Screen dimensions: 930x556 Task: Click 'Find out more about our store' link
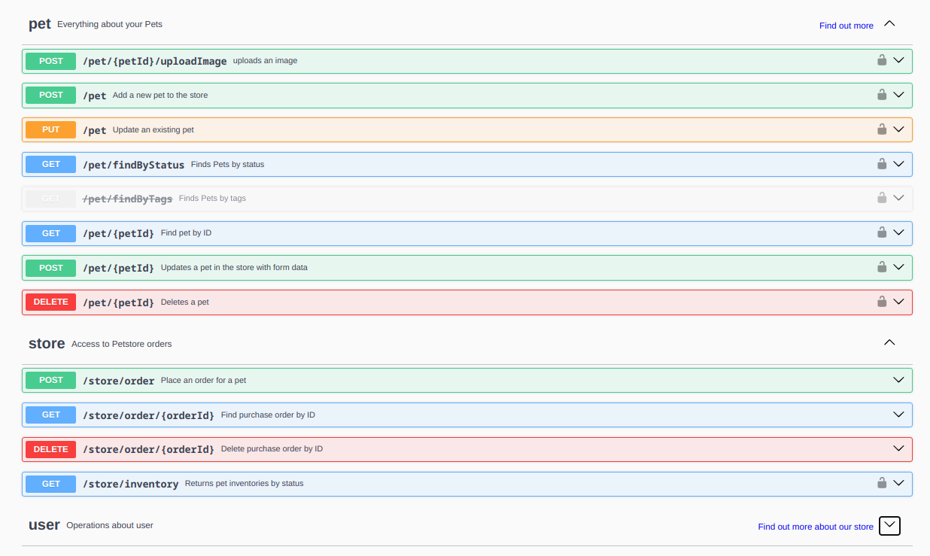[815, 526]
